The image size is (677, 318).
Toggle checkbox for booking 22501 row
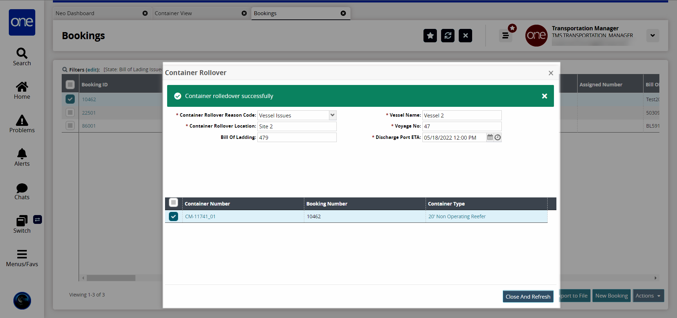[70, 113]
